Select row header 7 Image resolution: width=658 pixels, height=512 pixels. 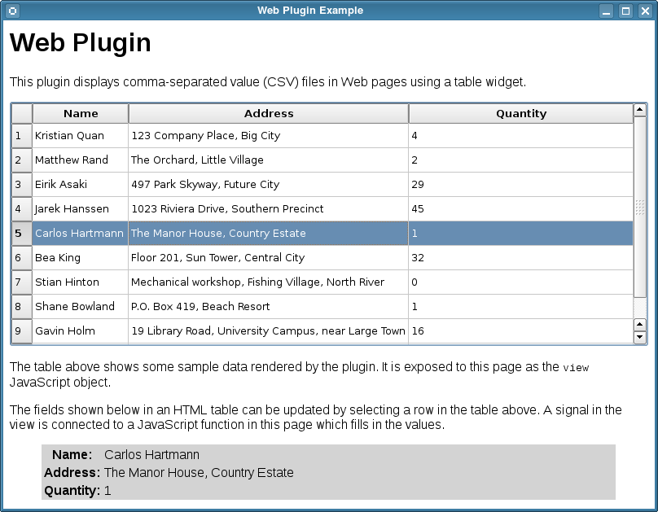tap(22, 282)
